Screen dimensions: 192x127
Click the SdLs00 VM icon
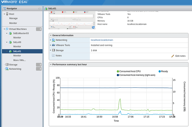(10, 42)
